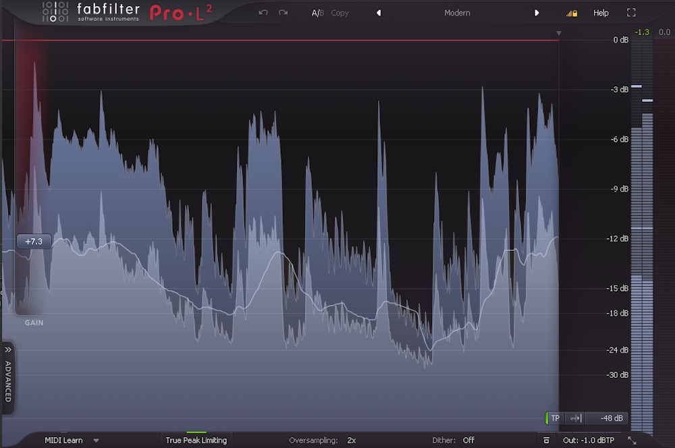Click the MIDI Learn button

click(63, 441)
